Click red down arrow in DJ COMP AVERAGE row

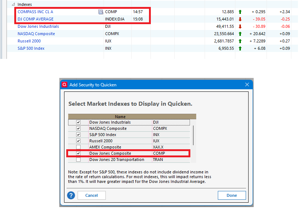coord(240,19)
